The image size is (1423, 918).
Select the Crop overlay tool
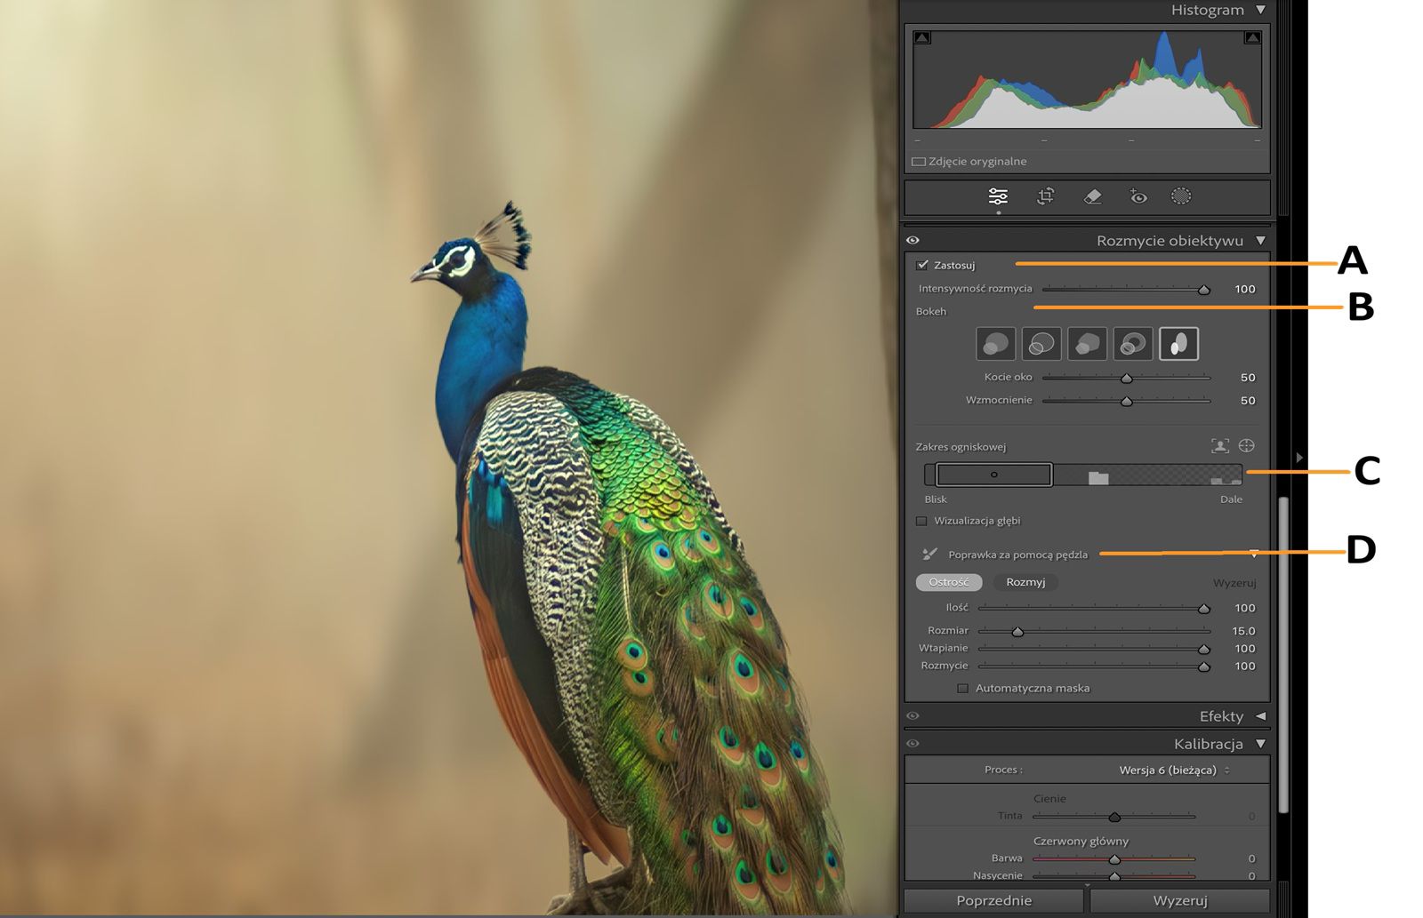coord(1046,196)
